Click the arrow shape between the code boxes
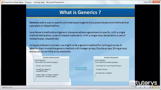This screenshot has height=90, width=161. [x=81, y=68]
